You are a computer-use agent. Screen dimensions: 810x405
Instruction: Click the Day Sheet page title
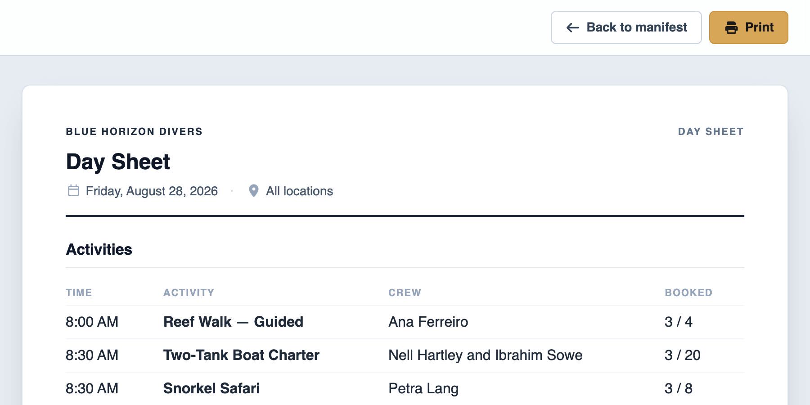118,162
